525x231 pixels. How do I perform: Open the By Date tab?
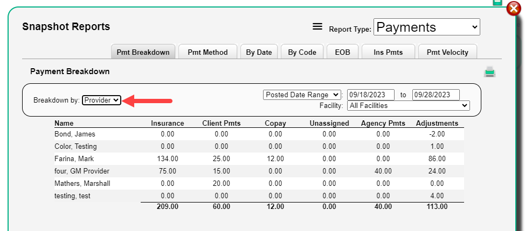tap(259, 52)
